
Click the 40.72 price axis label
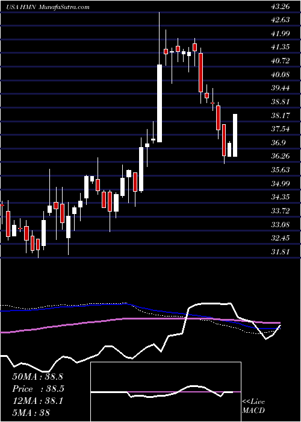[x=281, y=61]
